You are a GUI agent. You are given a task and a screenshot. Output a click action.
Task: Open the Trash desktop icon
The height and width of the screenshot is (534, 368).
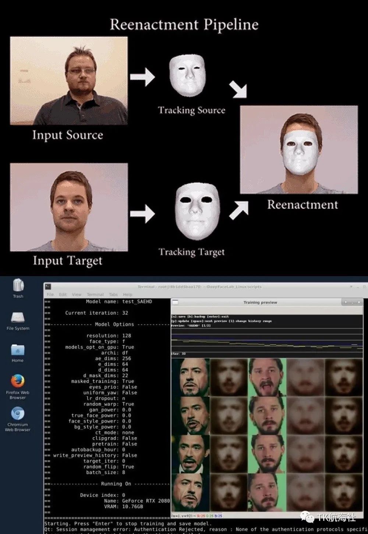coord(18,288)
